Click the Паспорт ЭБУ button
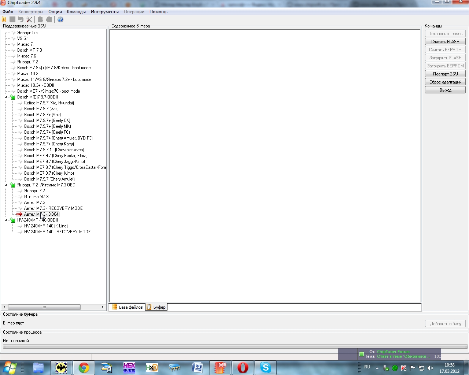 coord(445,74)
